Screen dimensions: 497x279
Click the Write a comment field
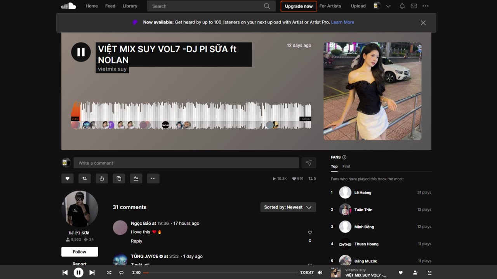pyautogui.click(x=186, y=163)
